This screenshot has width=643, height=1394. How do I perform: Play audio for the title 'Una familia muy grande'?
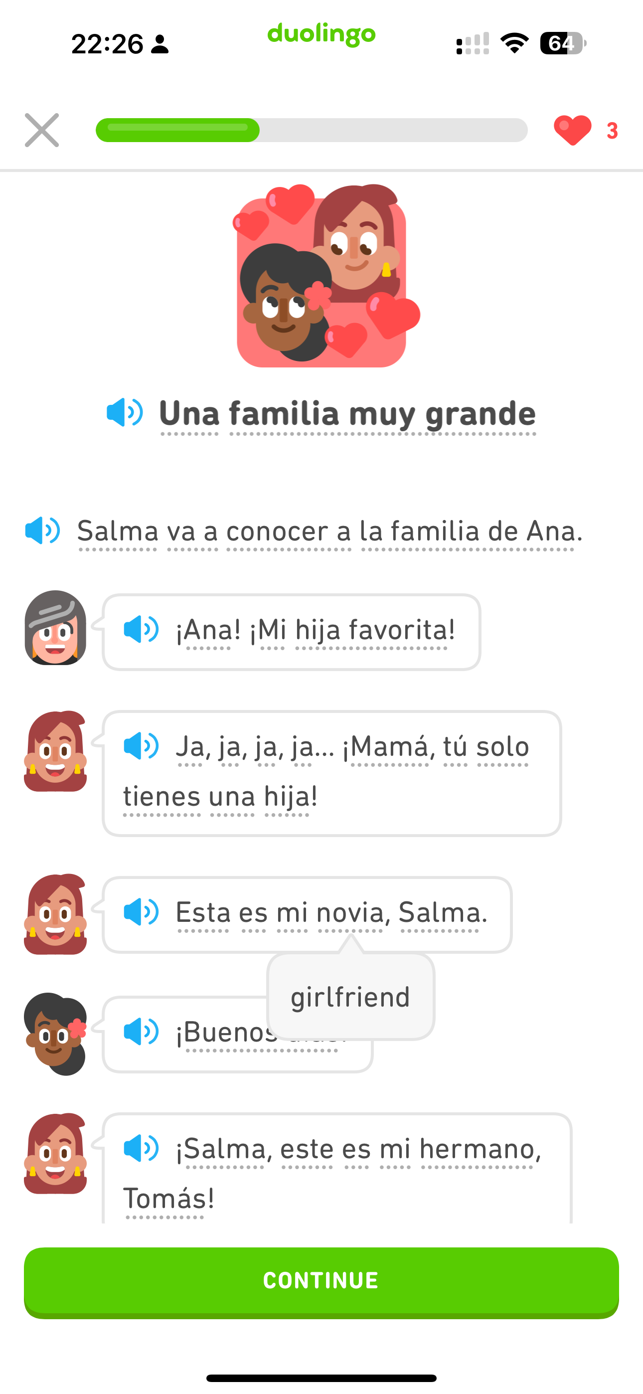click(x=125, y=412)
